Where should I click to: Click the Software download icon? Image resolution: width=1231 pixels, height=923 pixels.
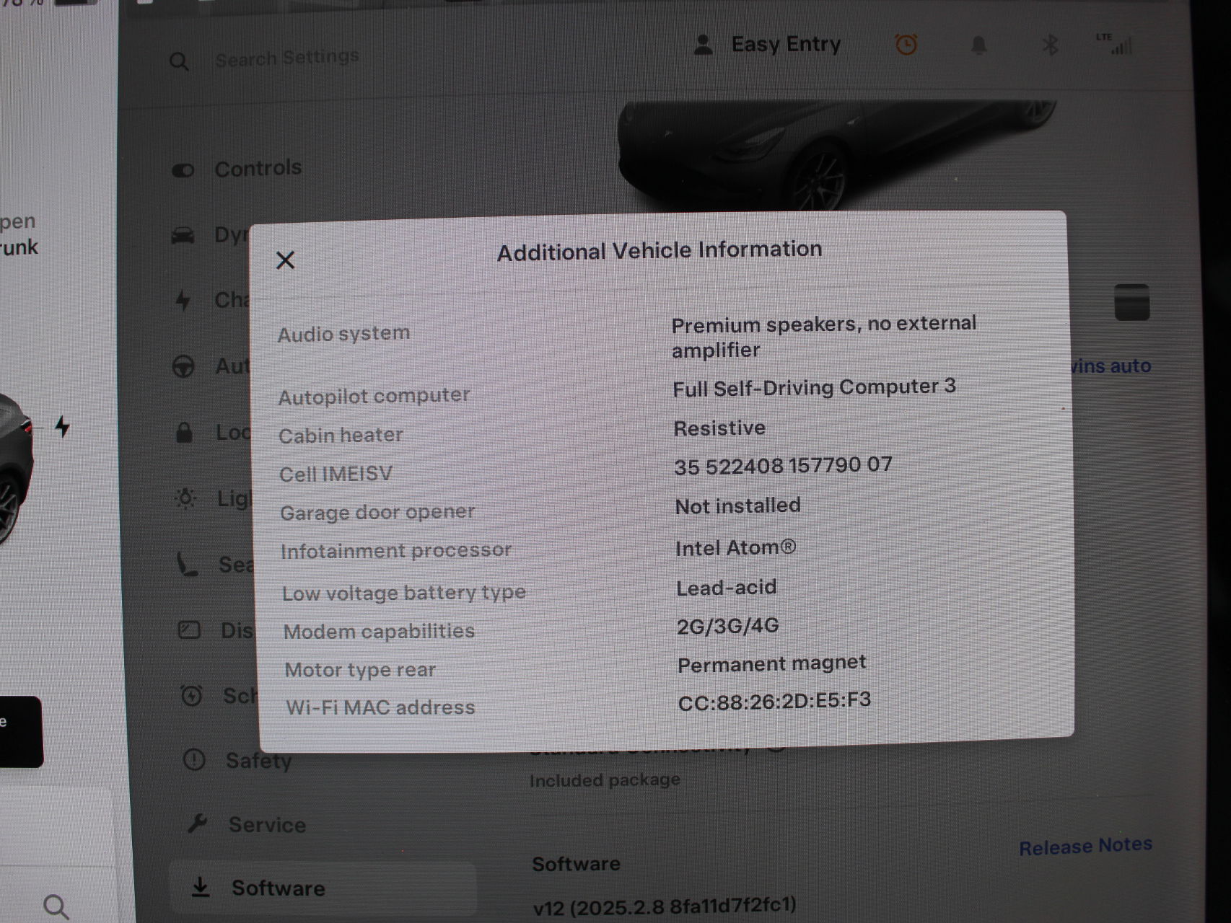point(201,888)
